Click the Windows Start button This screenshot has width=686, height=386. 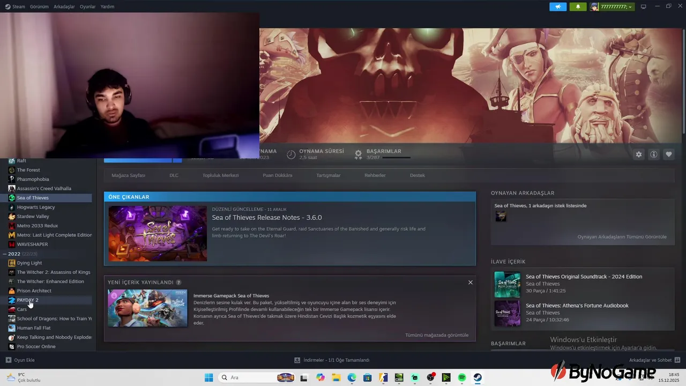coord(209,377)
